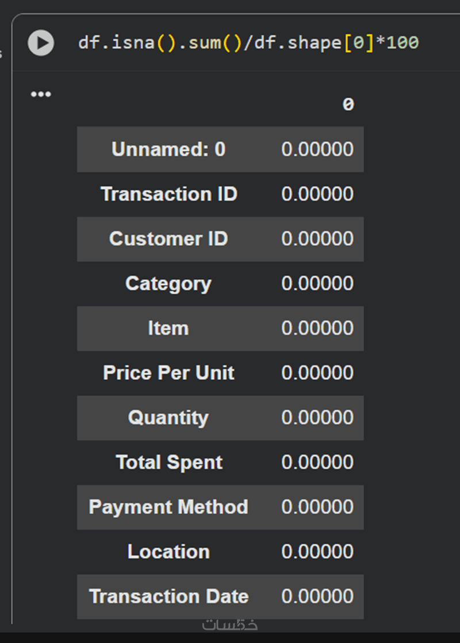
Task: Select the Transaction ID row label
Action: [x=168, y=194]
